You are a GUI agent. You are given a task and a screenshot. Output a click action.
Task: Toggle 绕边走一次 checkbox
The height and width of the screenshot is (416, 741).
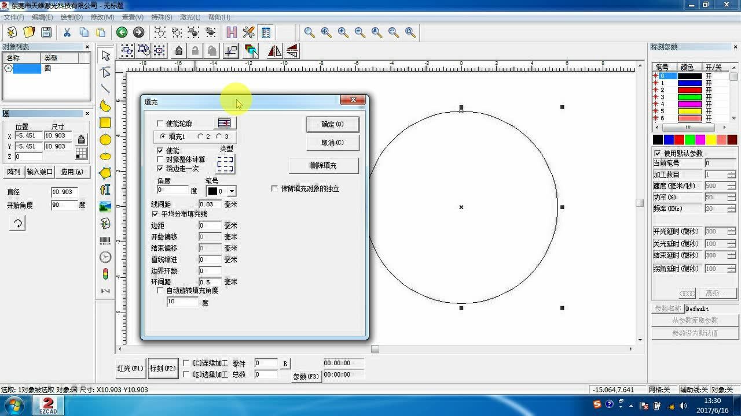coord(161,169)
